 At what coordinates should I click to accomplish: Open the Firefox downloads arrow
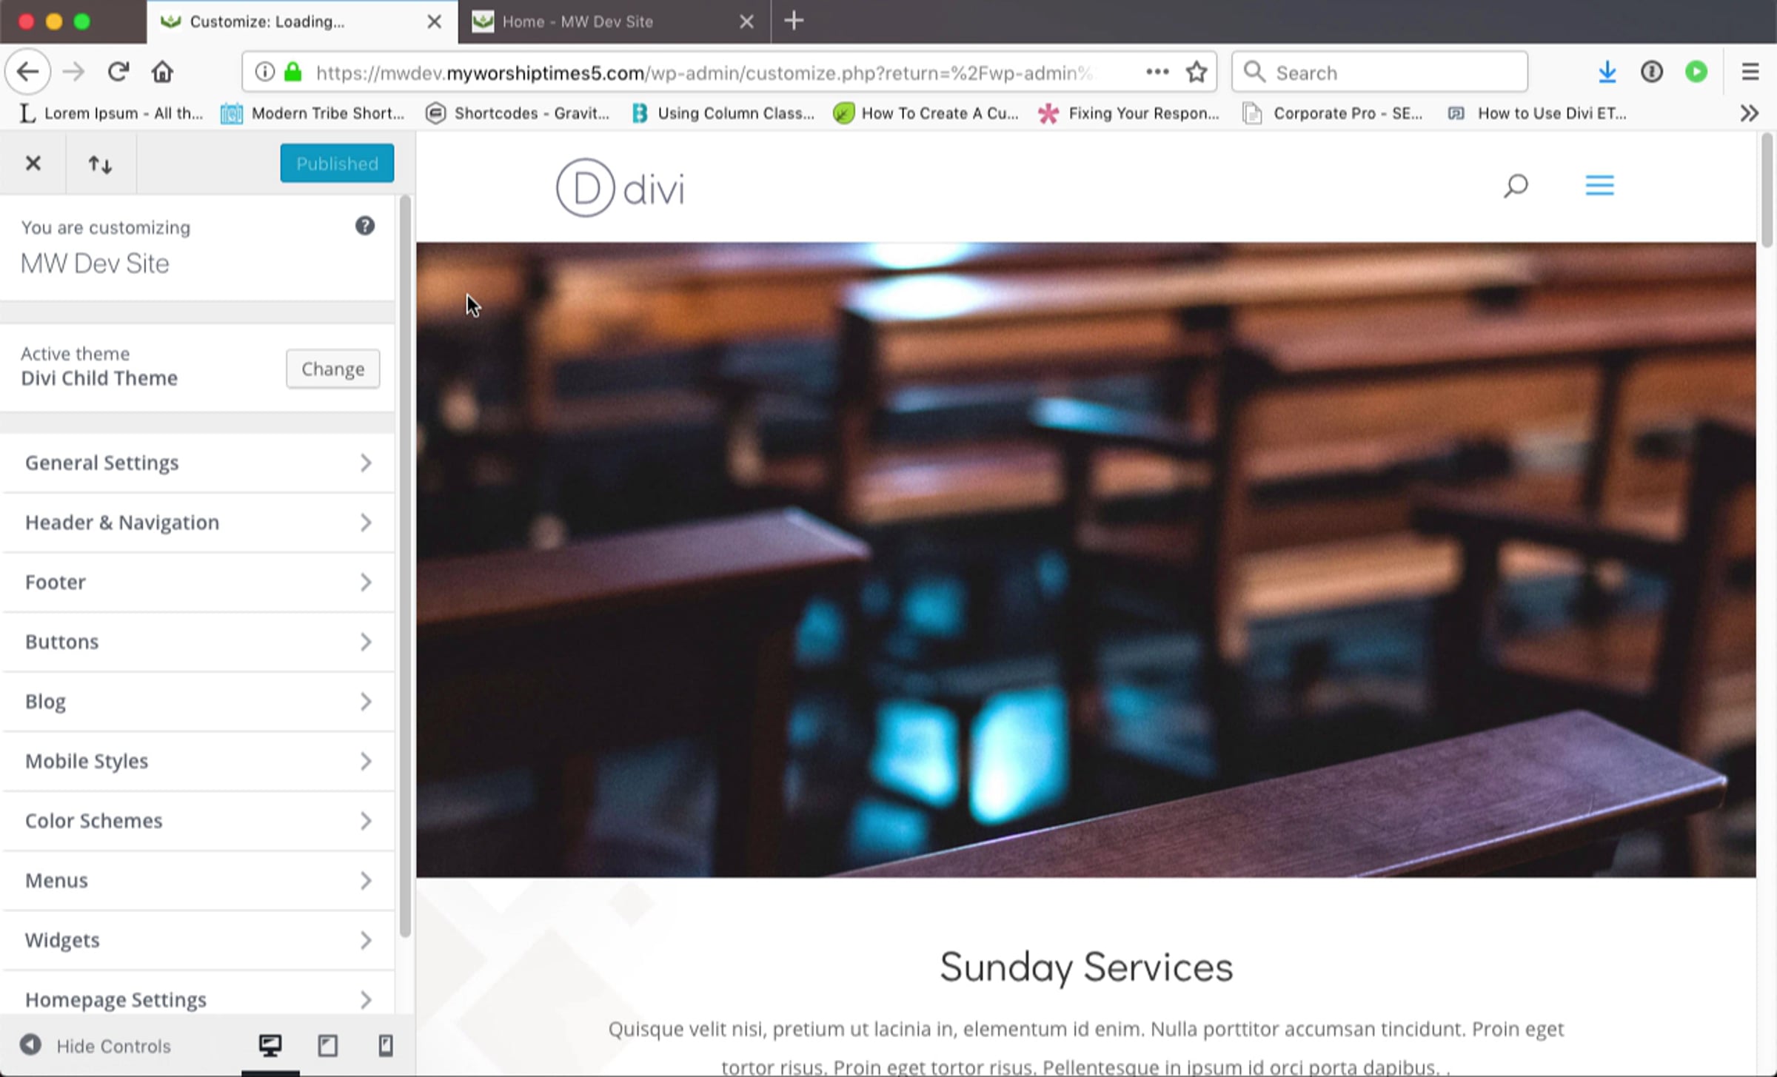click(1607, 73)
